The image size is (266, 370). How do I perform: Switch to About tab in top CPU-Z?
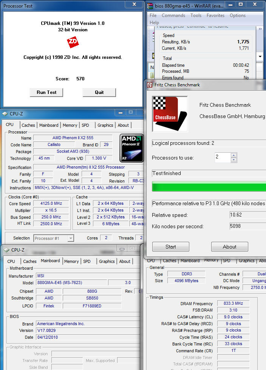pos(123,125)
